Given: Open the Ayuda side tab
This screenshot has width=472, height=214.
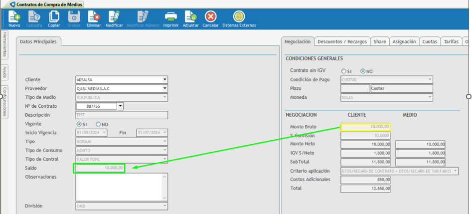Looking at the screenshot, I should pos(4,72).
